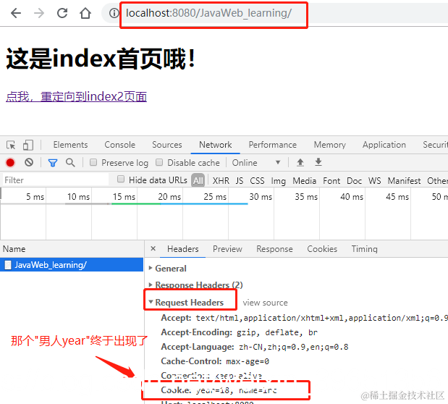
Task: Open the Headers detail tab
Action: click(183, 249)
